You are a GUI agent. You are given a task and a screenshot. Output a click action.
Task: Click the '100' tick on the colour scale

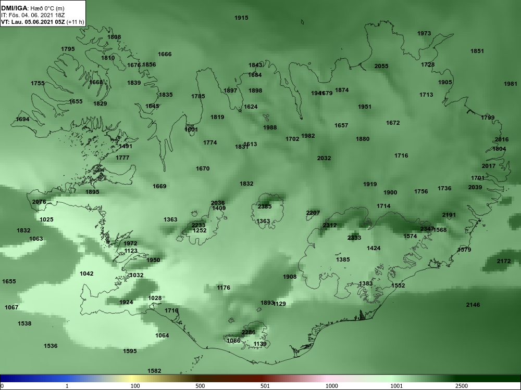[135, 386]
